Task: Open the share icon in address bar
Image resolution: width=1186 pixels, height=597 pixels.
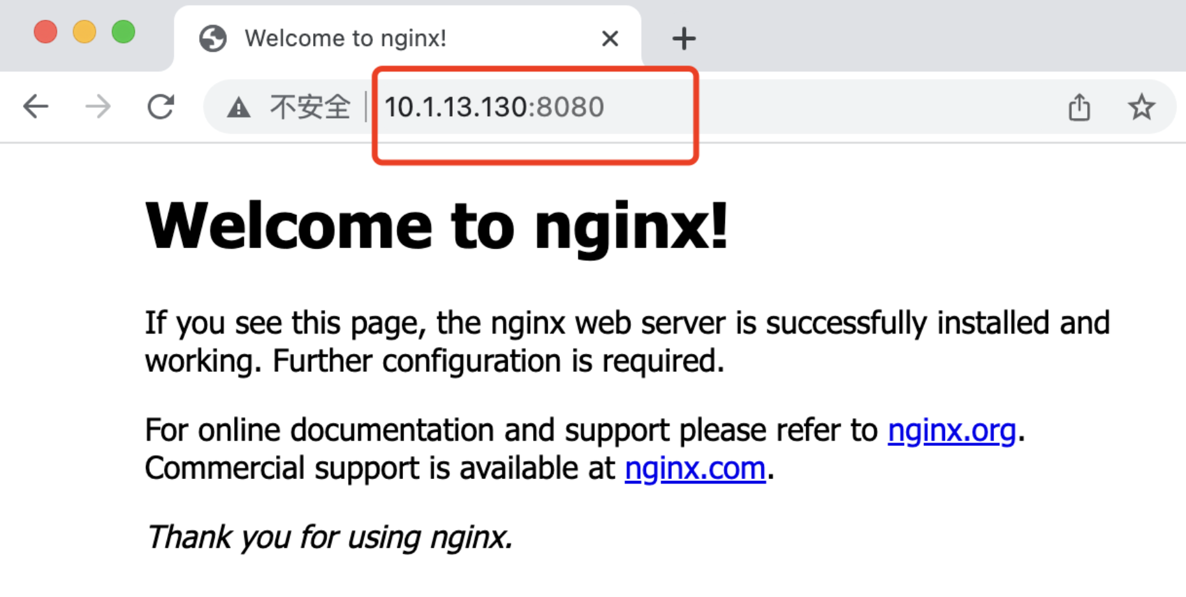Action: [x=1079, y=107]
